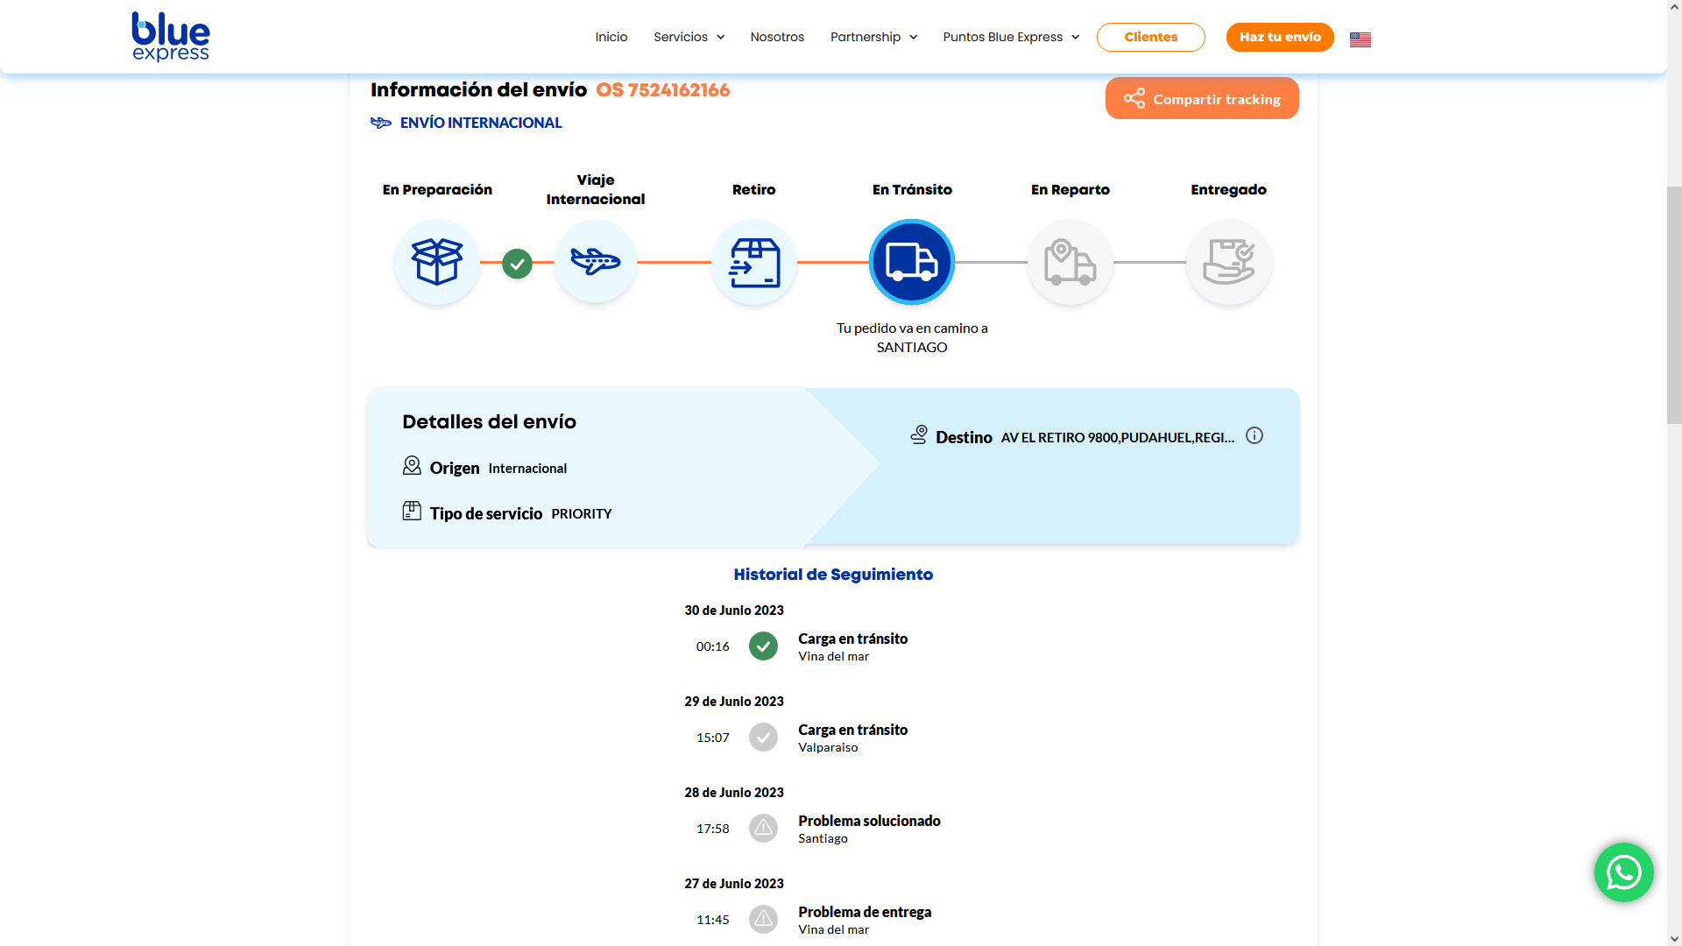Expand the Servicios dropdown
This screenshot has width=1682, height=946.
click(689, 37)
